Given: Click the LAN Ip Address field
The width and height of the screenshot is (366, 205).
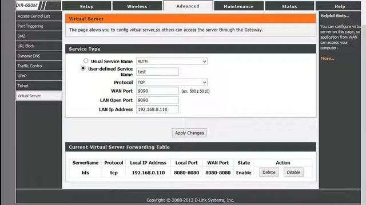Looking at the screenshot, I should 158,109.
